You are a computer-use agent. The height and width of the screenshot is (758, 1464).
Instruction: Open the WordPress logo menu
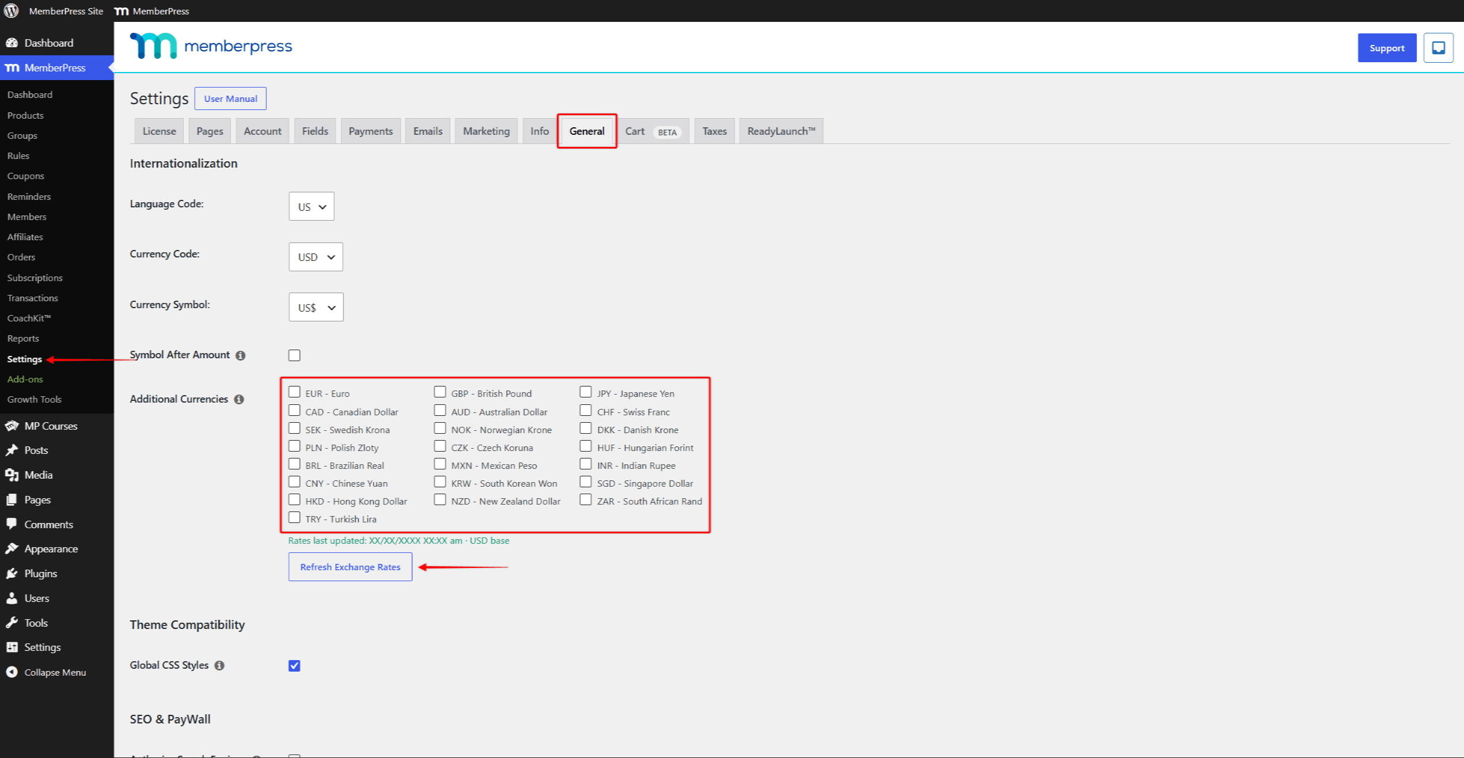tap(12, 10)
